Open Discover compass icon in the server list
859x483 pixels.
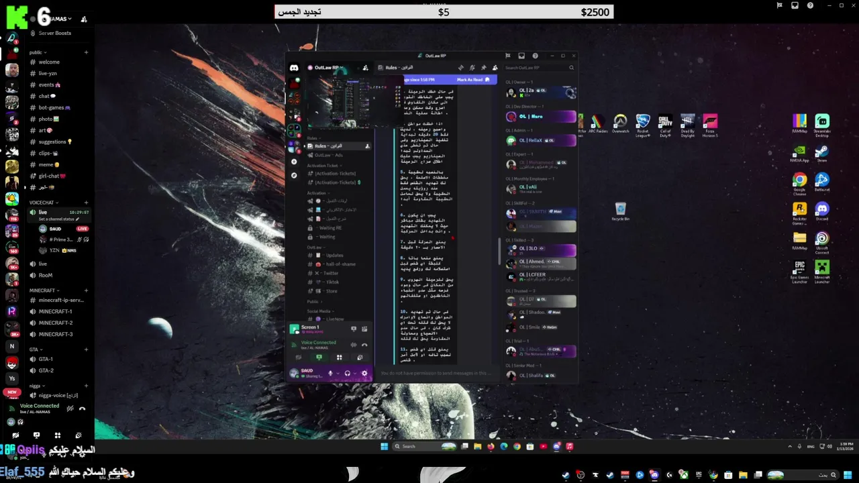(294, 175)
